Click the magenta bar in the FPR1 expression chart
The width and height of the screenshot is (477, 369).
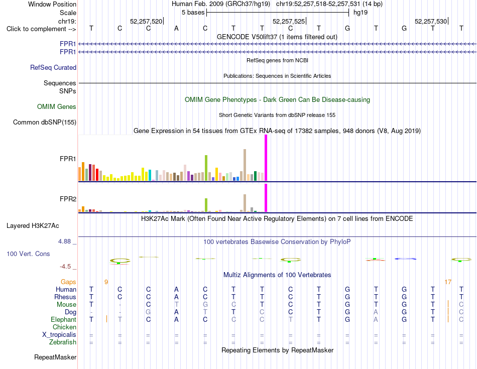266,158
